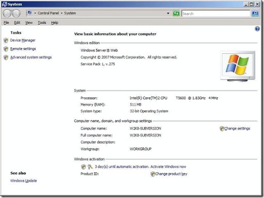
Task: Close the System window
Action: (257, 4)
